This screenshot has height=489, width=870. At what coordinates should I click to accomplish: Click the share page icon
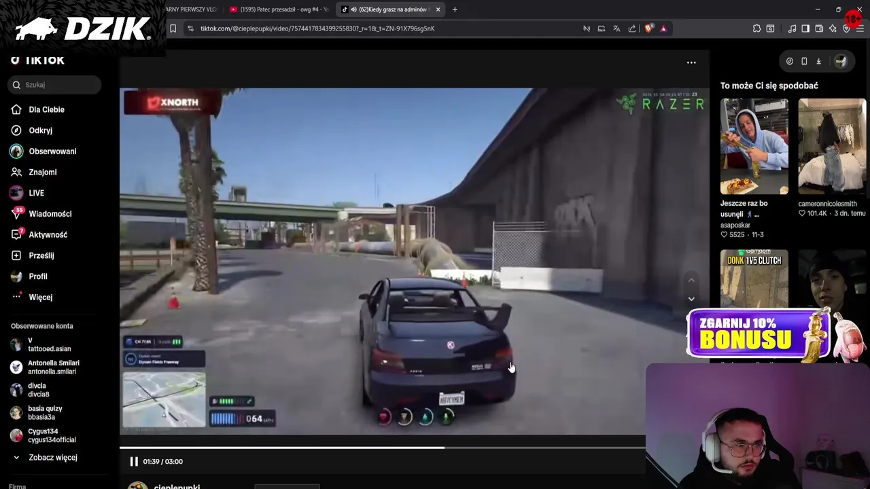click(x=632, y=29)
